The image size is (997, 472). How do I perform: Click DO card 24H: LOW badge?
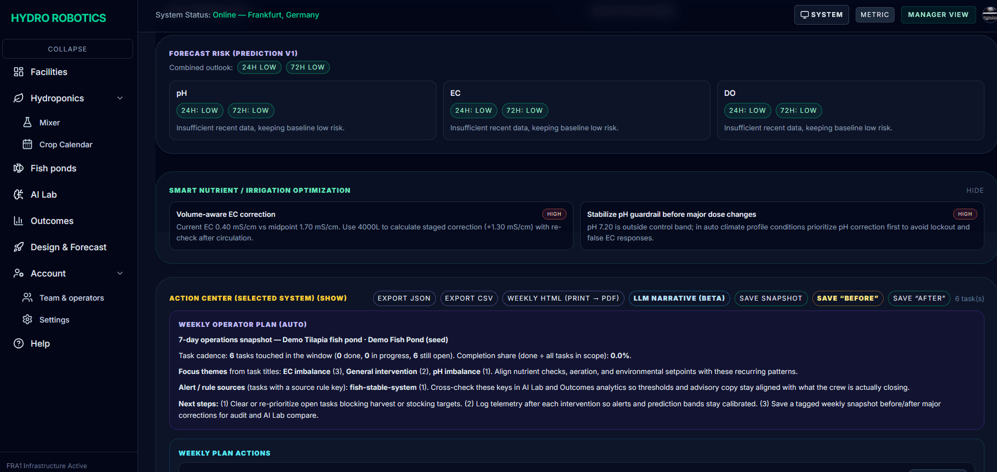coord(748,111)
